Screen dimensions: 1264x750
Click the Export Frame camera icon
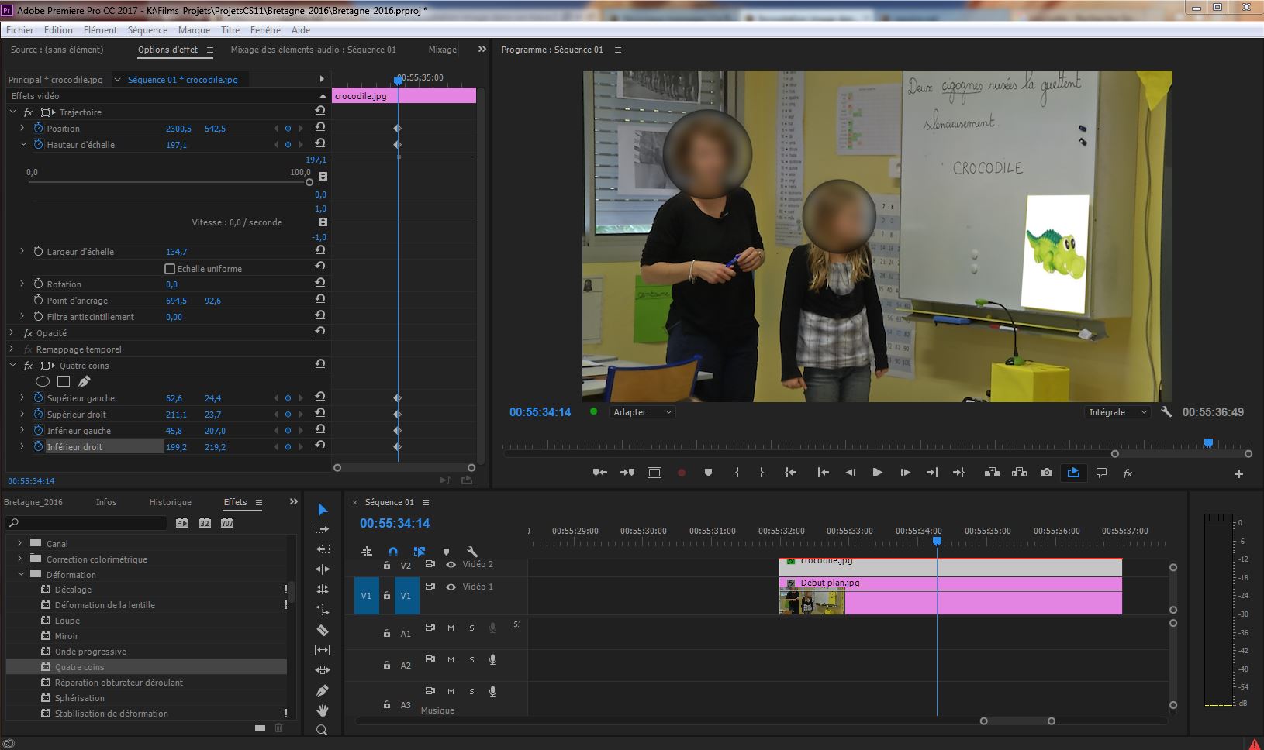tap(1047, 473)
